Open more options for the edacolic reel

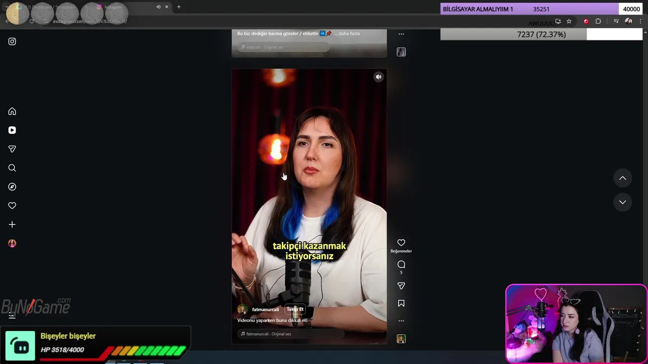[x=401, y=34]
